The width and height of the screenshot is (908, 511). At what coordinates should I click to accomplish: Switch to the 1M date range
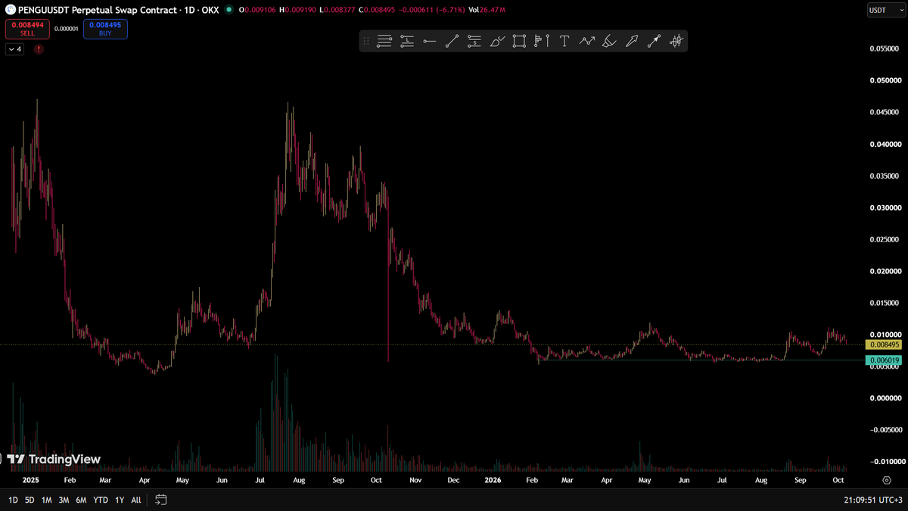47,500
